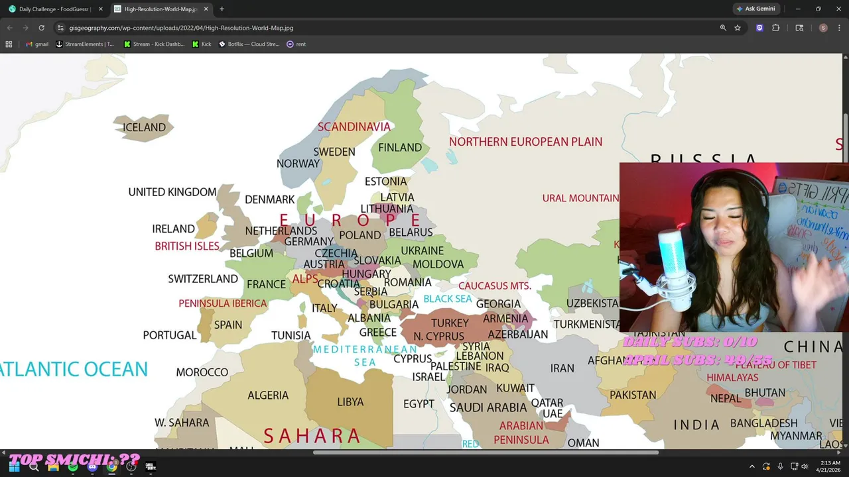The height and width of the screenshot is (477, 849).
Task: Bookmark this page with the star
Action: pyautogui.click(x=738, y=28)
